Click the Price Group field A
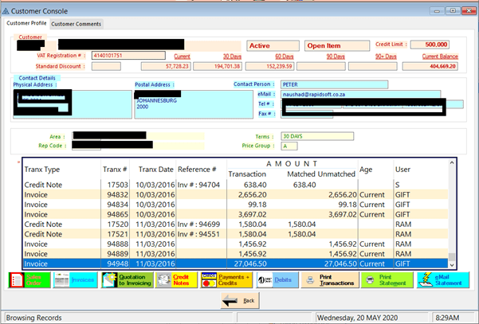The width and height of the screenshot is (479, 324). (289, 146)
